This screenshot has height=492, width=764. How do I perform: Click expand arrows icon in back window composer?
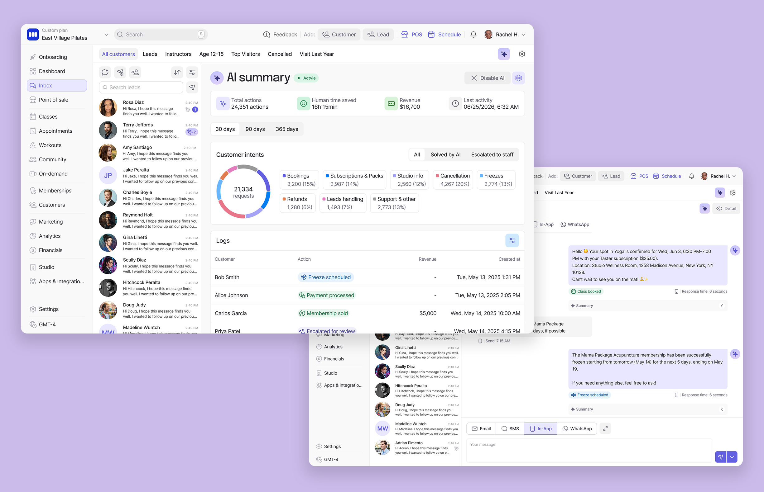pos(605,429)
